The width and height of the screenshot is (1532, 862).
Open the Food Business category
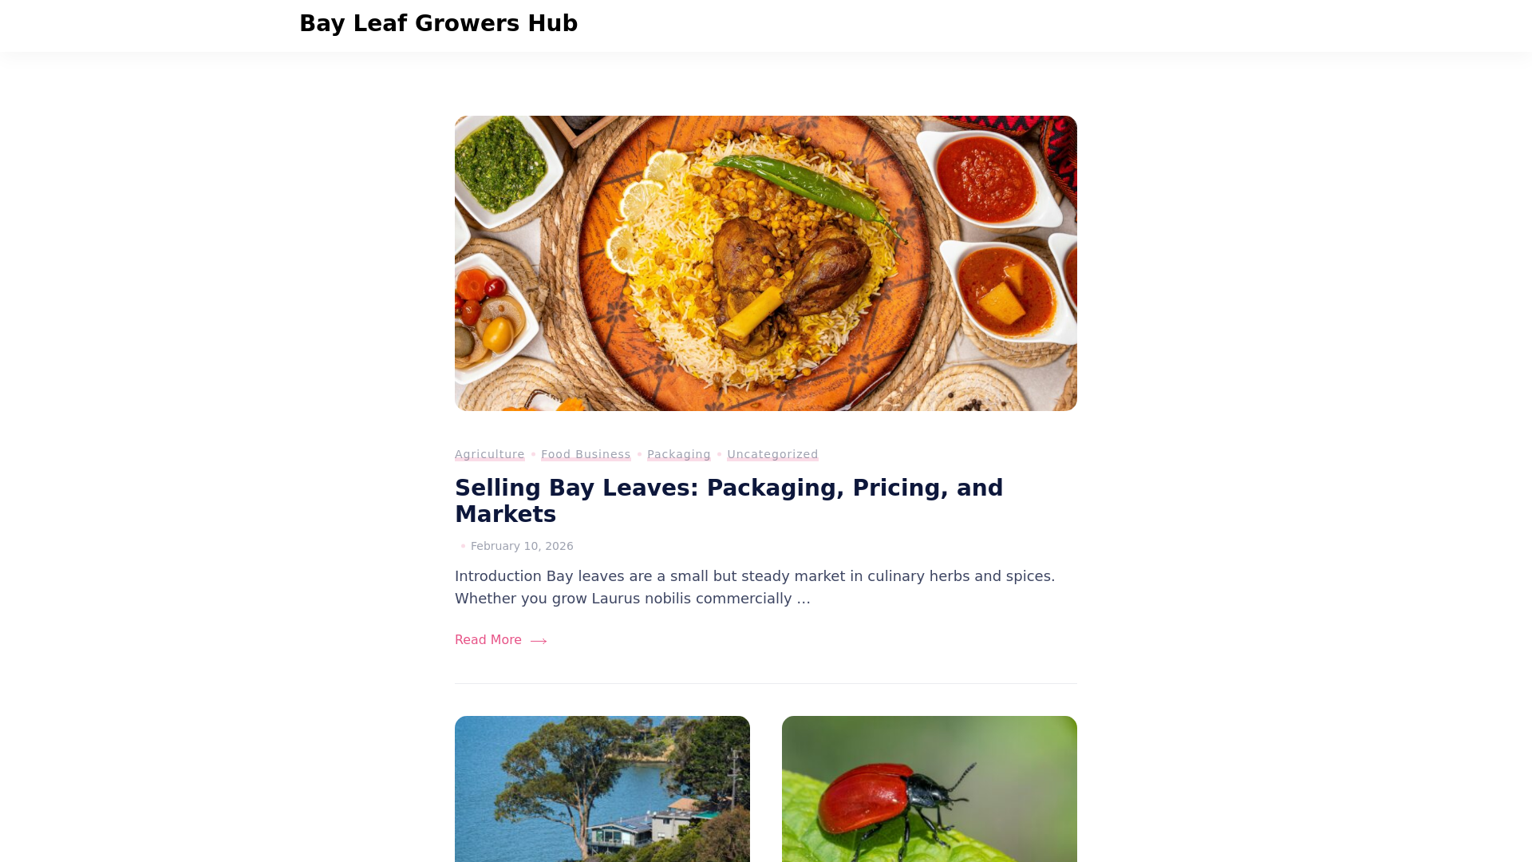(586, 454)
